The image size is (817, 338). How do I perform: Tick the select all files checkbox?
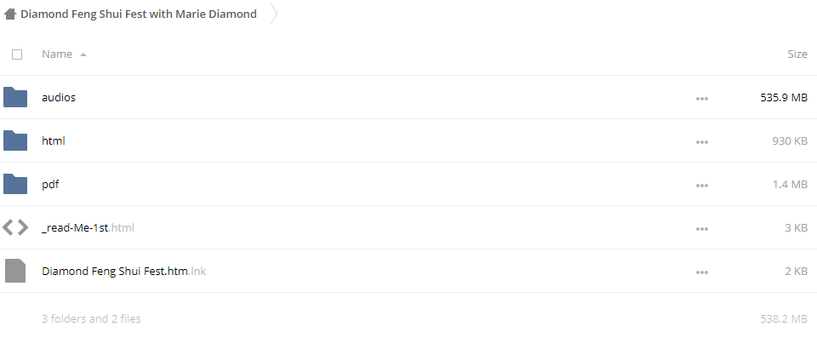point(17,54)
